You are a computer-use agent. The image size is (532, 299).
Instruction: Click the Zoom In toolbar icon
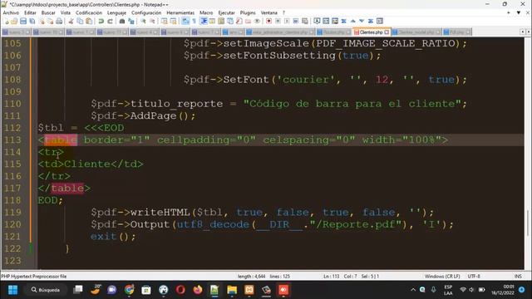143,22
